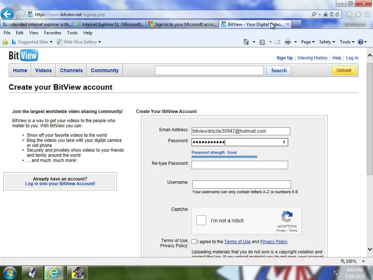Open the Safety dropdown menu
373x280 pixels.
pyautogui.click(x=327, y=42)
